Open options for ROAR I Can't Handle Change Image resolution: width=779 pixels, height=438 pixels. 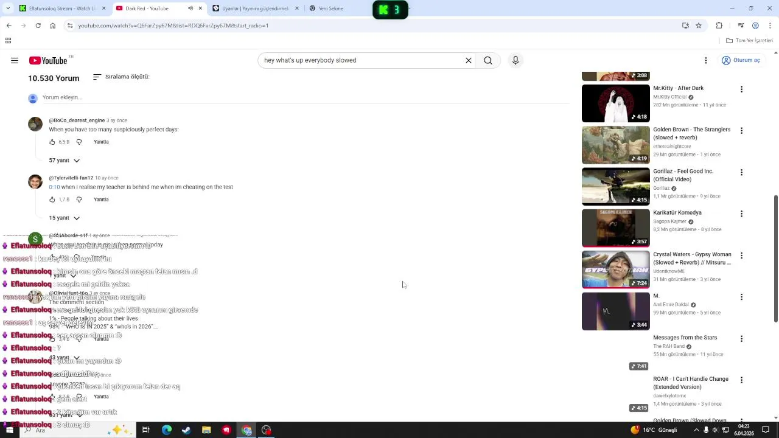pyautogui.click(x=741, y=380)
